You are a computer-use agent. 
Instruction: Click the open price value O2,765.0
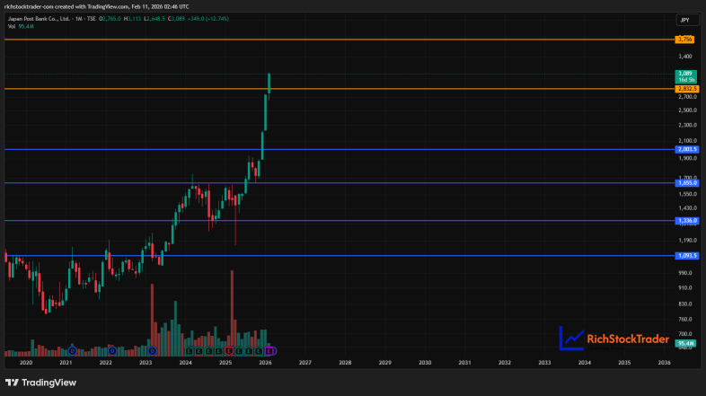point(110,19)
